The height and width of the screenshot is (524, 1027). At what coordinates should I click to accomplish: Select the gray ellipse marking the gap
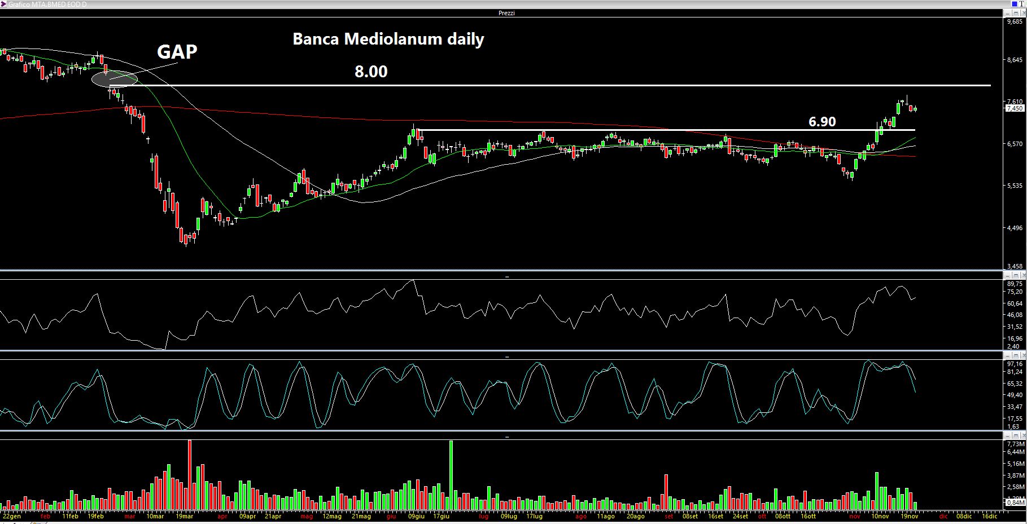pos(115,80)
